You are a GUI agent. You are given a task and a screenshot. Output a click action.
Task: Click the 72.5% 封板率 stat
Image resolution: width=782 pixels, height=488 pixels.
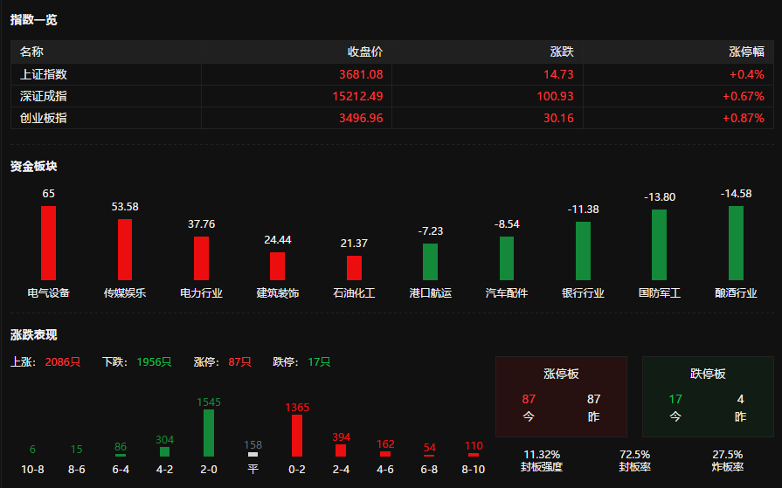[x=634, y=461]
